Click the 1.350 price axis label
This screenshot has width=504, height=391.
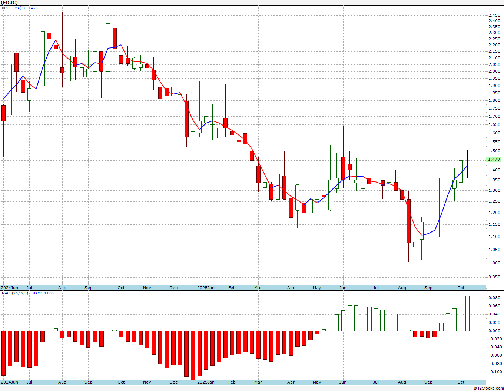coord(494,180)
